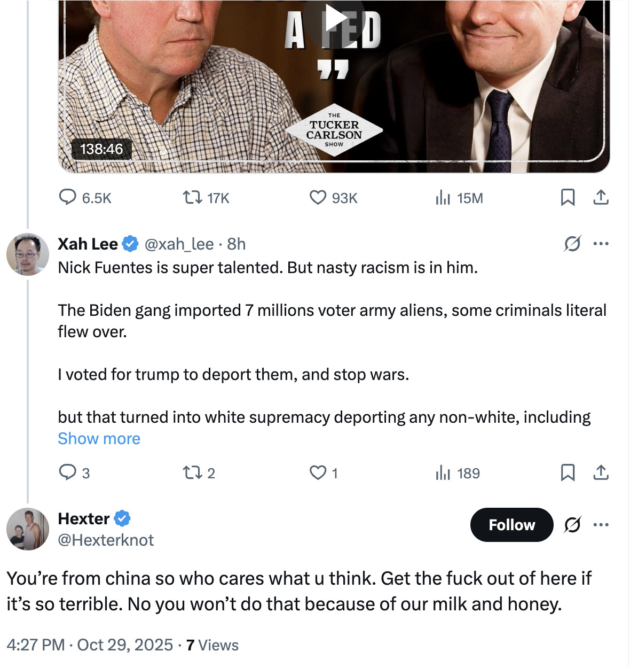Viewport: 630px width, 667px height.
Task: Repost Xah Lee's reply
Action: pyautogui.click(x=193, y=472)
